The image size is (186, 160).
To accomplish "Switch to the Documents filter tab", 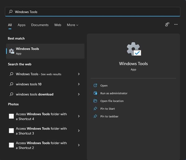I will [40, 25].
